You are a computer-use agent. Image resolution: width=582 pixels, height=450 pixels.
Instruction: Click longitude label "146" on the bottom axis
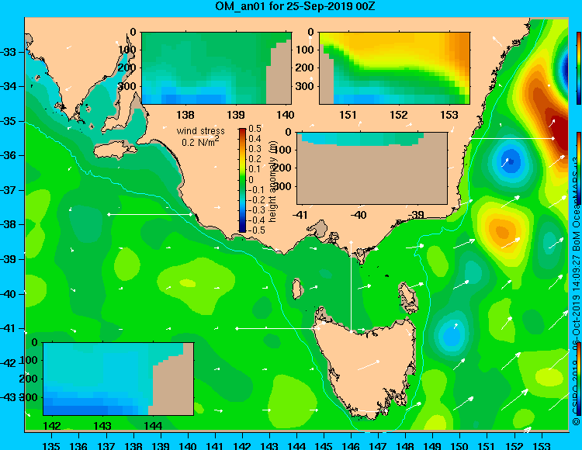pyautogui.click(x=351, y=445)
